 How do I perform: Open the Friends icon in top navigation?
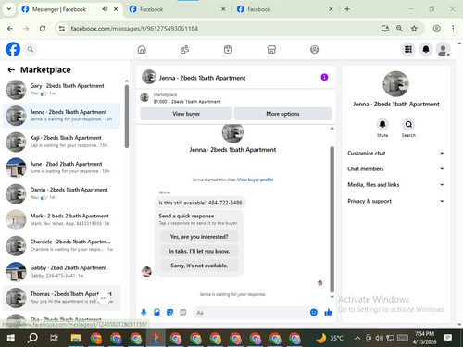(184, 49)
